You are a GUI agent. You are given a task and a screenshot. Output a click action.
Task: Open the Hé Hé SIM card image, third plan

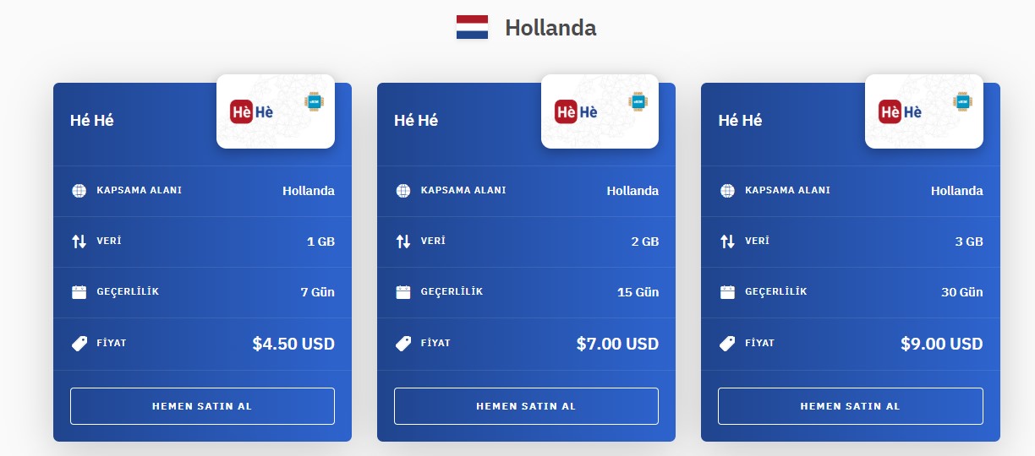924,111
